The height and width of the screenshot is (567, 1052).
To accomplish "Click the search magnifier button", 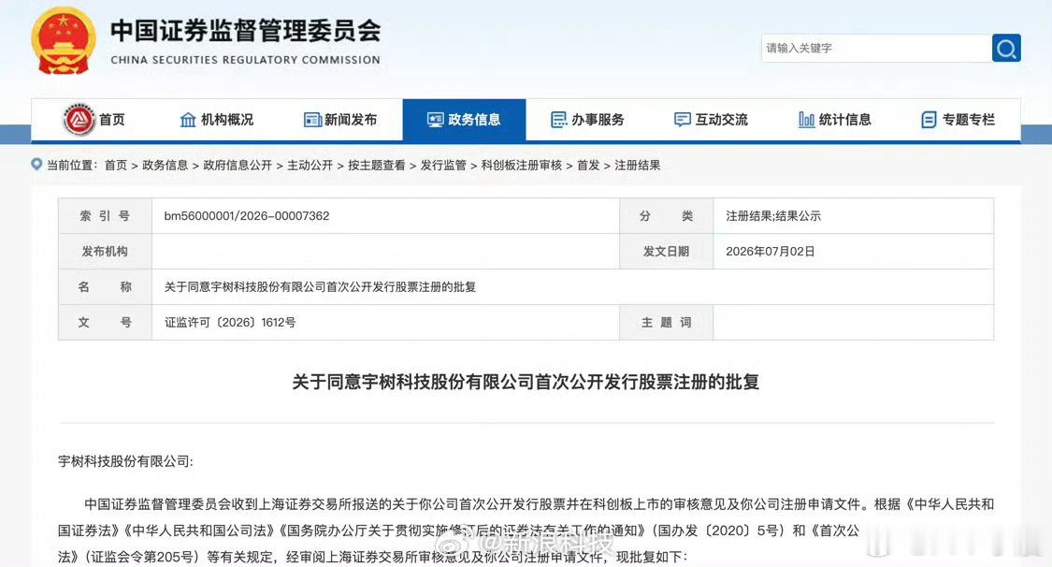I will pyautogui.click(x=1005, y=49).
